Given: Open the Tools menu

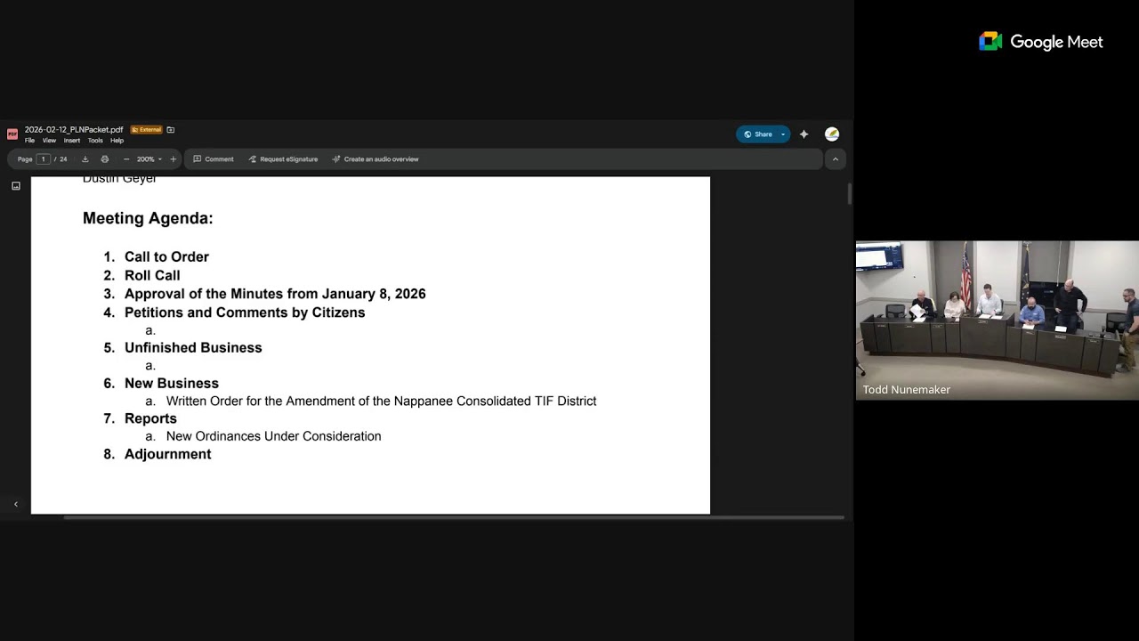Looking at the screenshot, I should pyautogui.click(x=95, y=141).
